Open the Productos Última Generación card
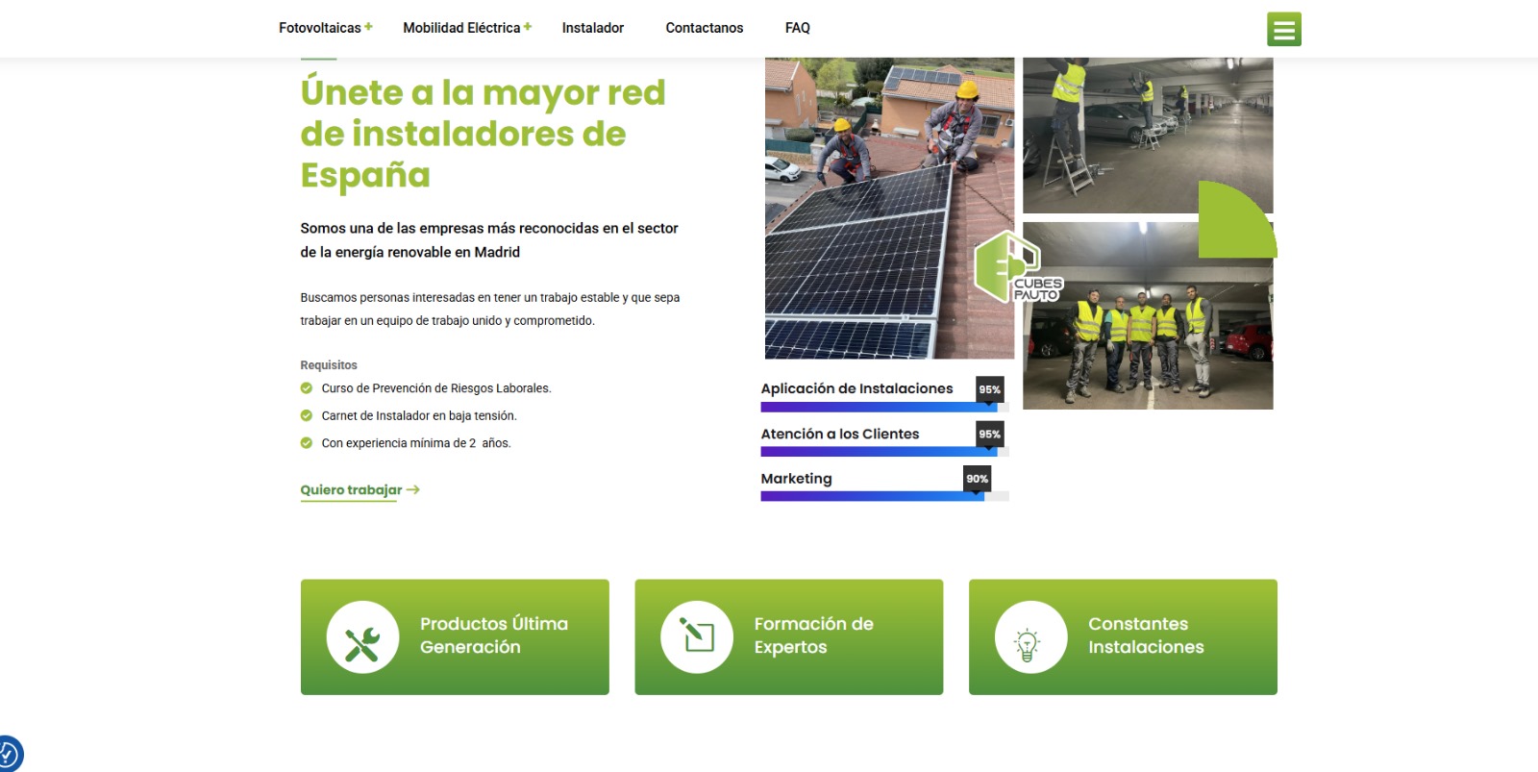Image resolution: width=1538 pixels, height=772 pixels. click(455, 636)
